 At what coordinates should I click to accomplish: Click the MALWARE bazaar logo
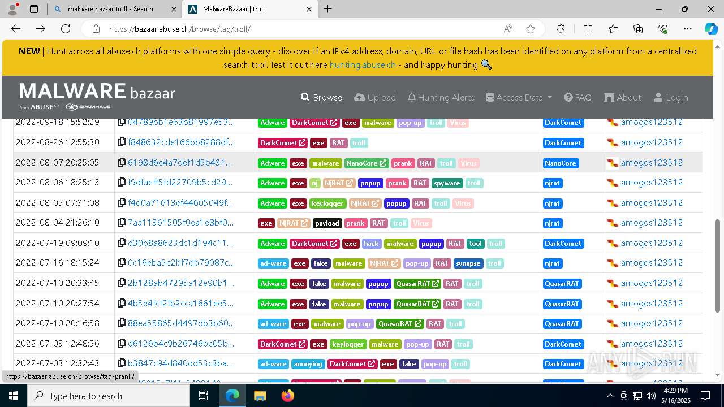[x=97, y=96]
